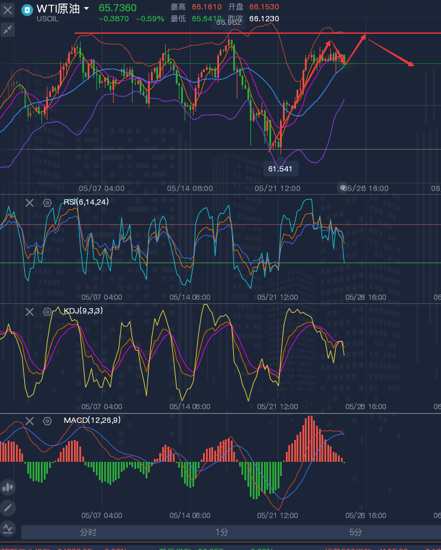Close the WTI crude oil chart
Image resolution: width=441 pixels, height=550 pixels.
[x=8, y=9]
